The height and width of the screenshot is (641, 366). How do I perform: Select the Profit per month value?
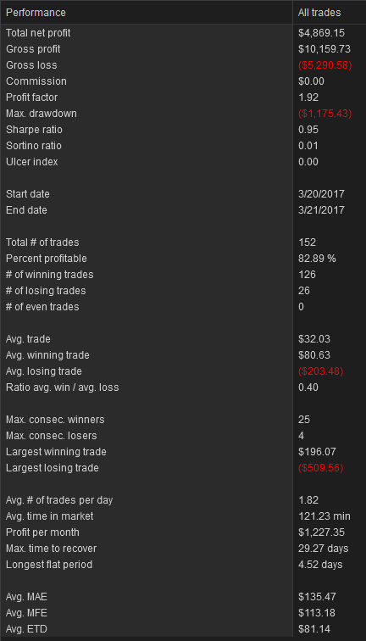(321, 532)
